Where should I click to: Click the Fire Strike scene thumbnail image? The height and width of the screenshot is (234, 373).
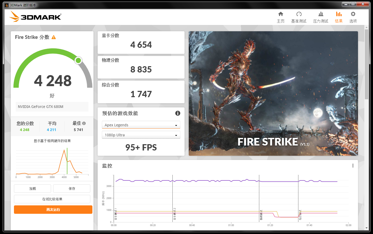click(273, 93)
